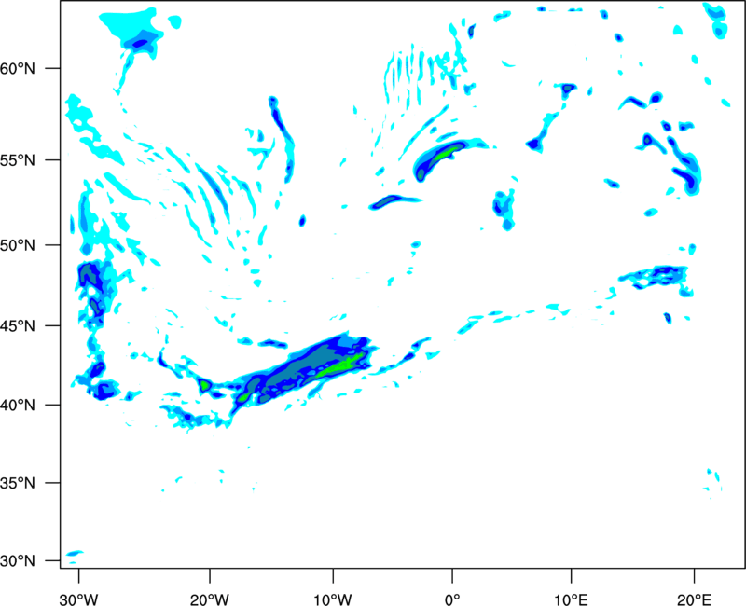Click the 0° longitude label

(452, 599)
